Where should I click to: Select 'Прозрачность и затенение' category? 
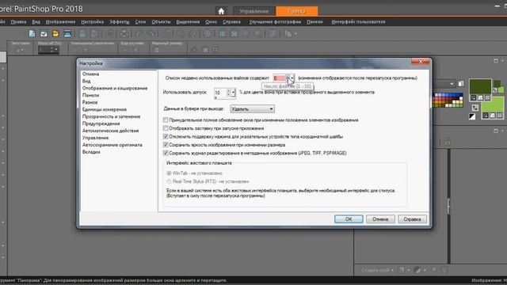coord(111,116)
